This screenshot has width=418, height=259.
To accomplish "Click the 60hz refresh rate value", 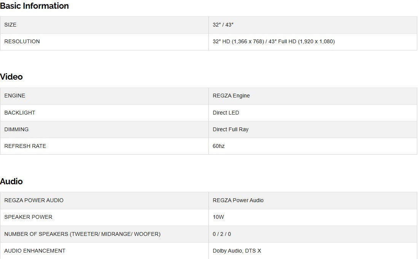I will (219, 146).
